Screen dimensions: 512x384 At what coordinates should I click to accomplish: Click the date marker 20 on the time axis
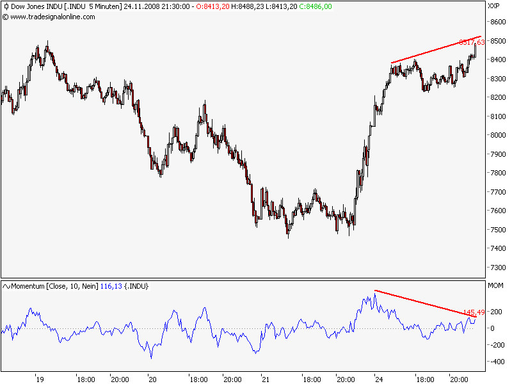pyautogui.click(x=152, y=380)
